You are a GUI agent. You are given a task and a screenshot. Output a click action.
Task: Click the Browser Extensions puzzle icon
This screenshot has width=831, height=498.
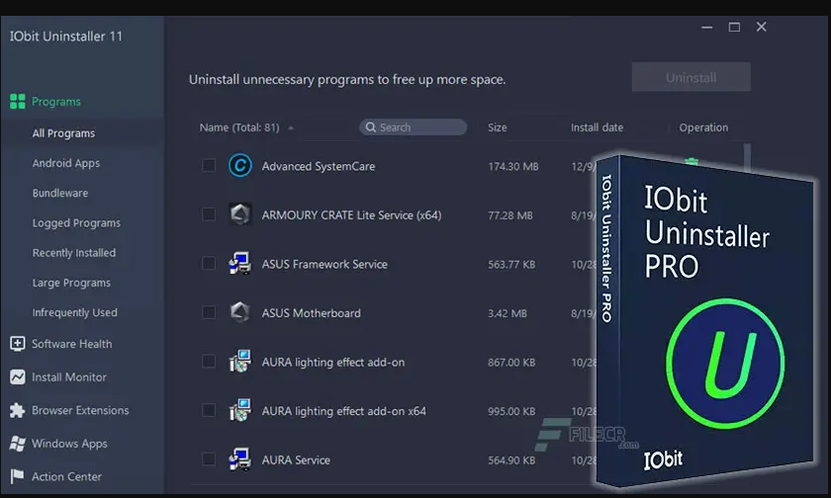click(18, 410)
